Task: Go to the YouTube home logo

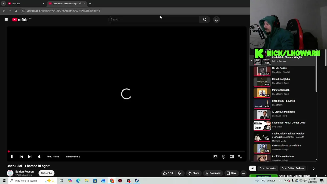Action: point(20,20)
